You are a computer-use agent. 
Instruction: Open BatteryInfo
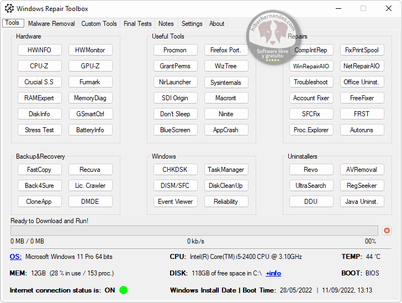[x=90, y=130]
